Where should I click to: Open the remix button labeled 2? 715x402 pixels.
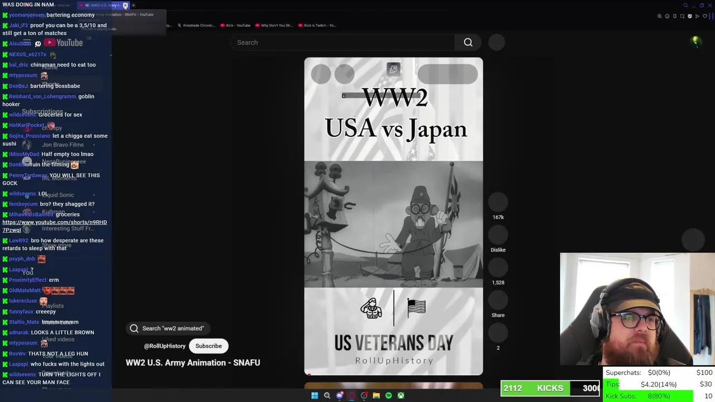(x=498, y=332)
